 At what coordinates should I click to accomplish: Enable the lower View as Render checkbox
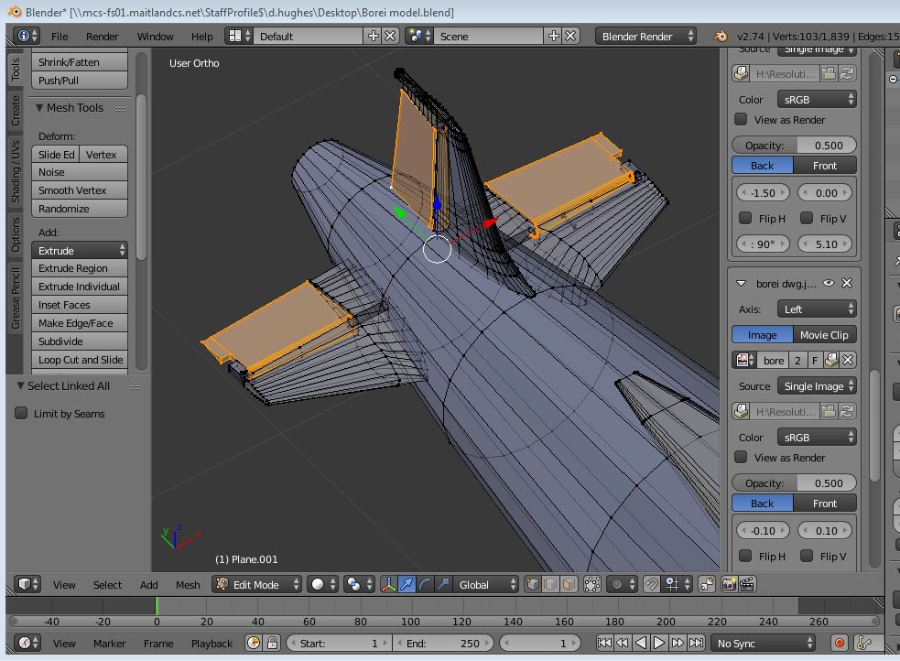point(741,458)
